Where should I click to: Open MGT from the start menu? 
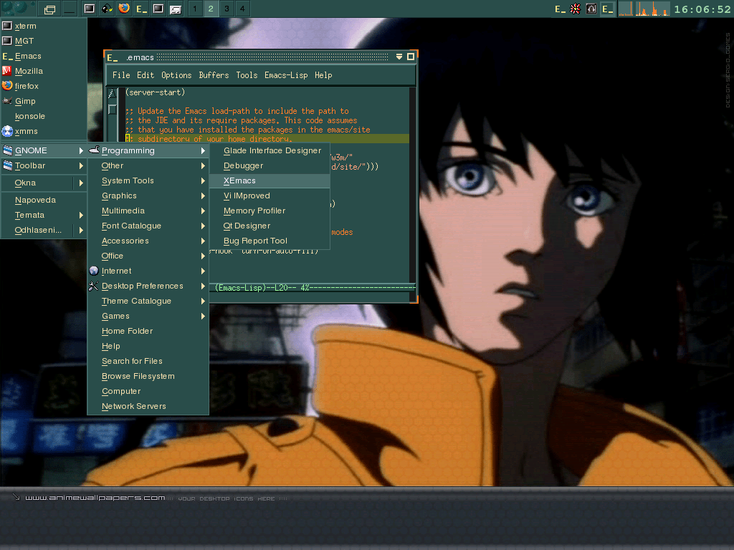click(x=44, y=41)
